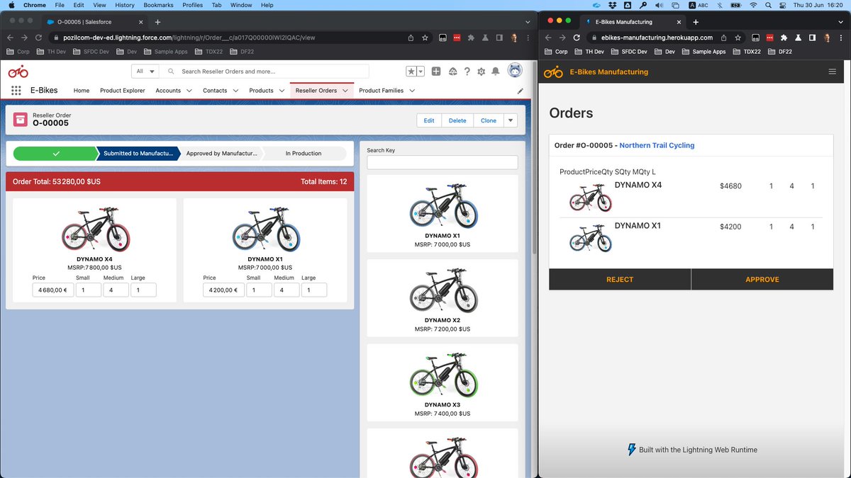Open tab search chevron in Manufacturing window
The image size is (851, 478).
pos(840,22)
